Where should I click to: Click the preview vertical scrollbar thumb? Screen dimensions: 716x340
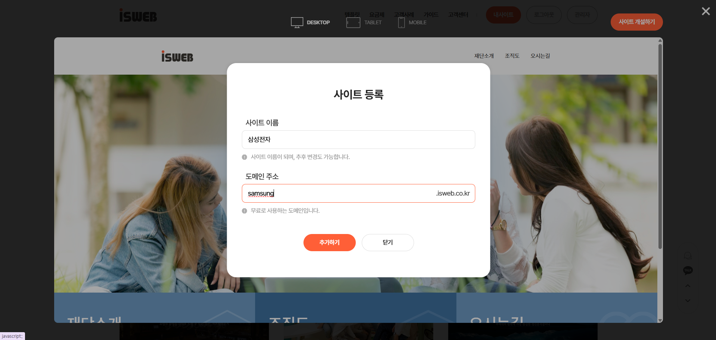click(660, 147)
